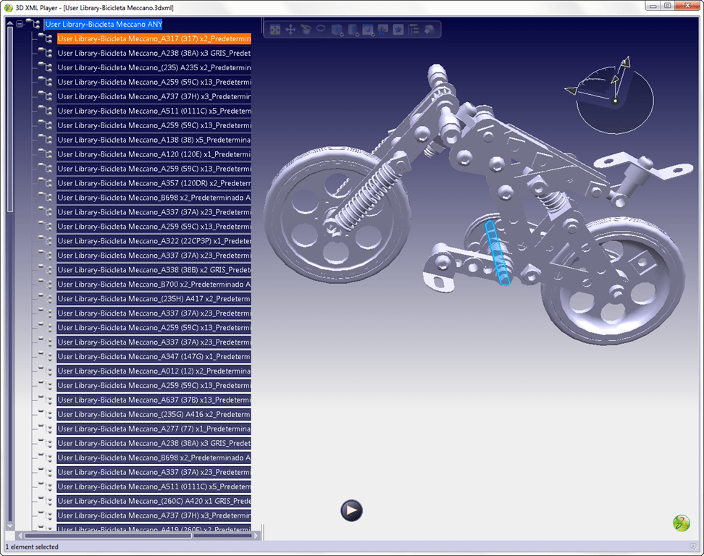Viewport: 704px width, 556px height.
Task: Select the A322 (22CP3P) x1 tree row
Action: pyautogui.click(x=154, y=241)
